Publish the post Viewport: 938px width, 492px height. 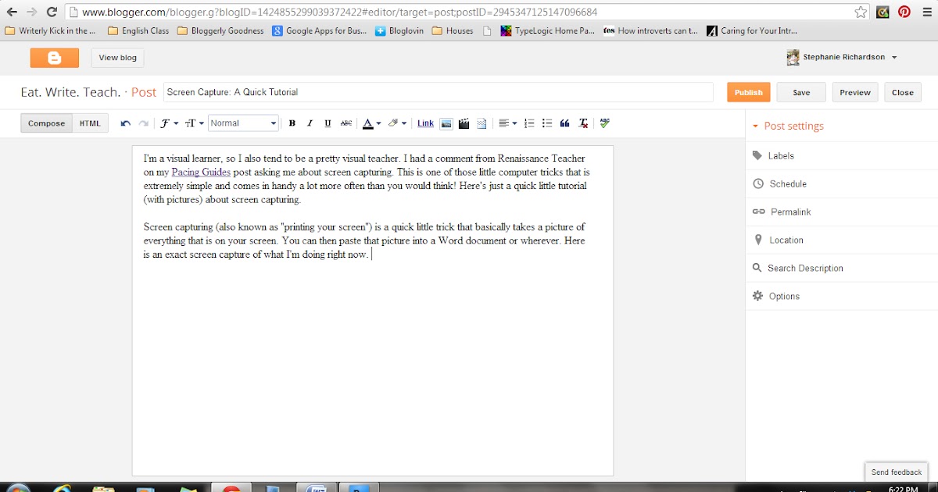coord(748,91)
